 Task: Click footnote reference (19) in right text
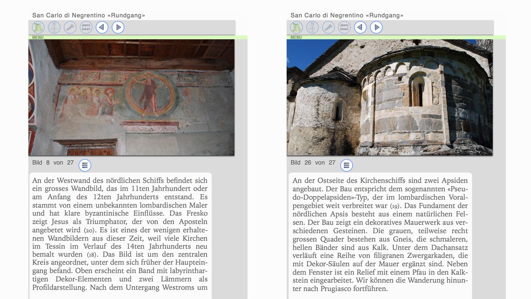point(395,206)
